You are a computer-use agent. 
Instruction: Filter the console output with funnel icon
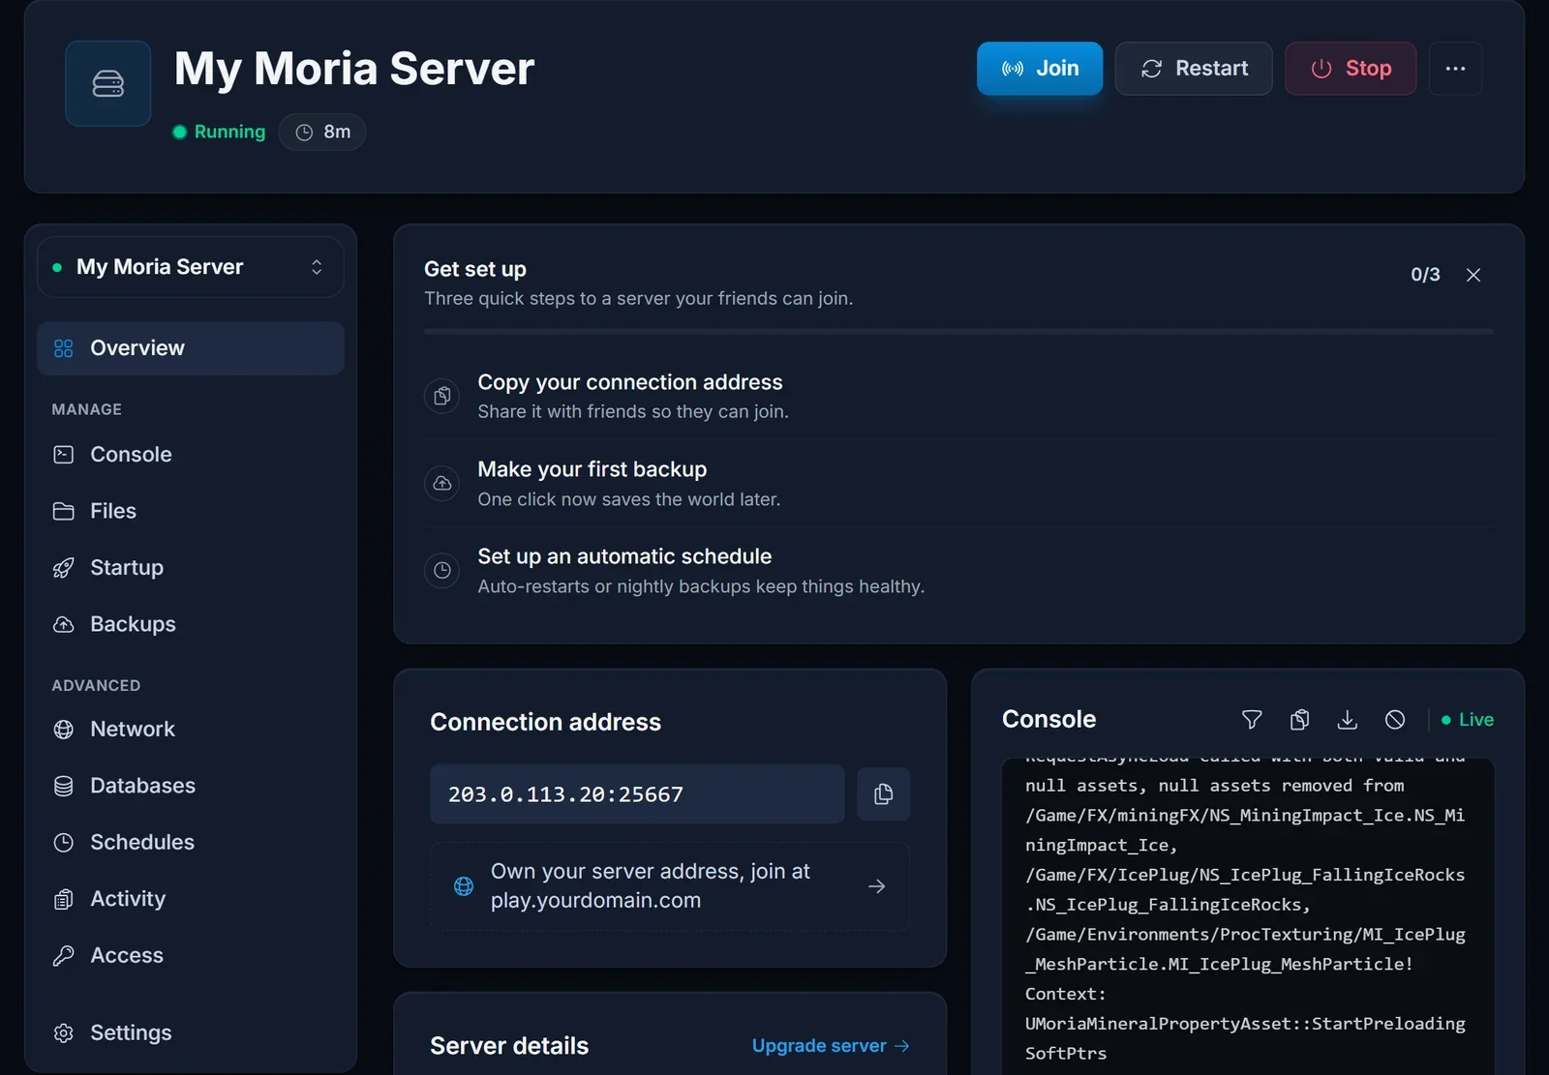[1252, 720]
